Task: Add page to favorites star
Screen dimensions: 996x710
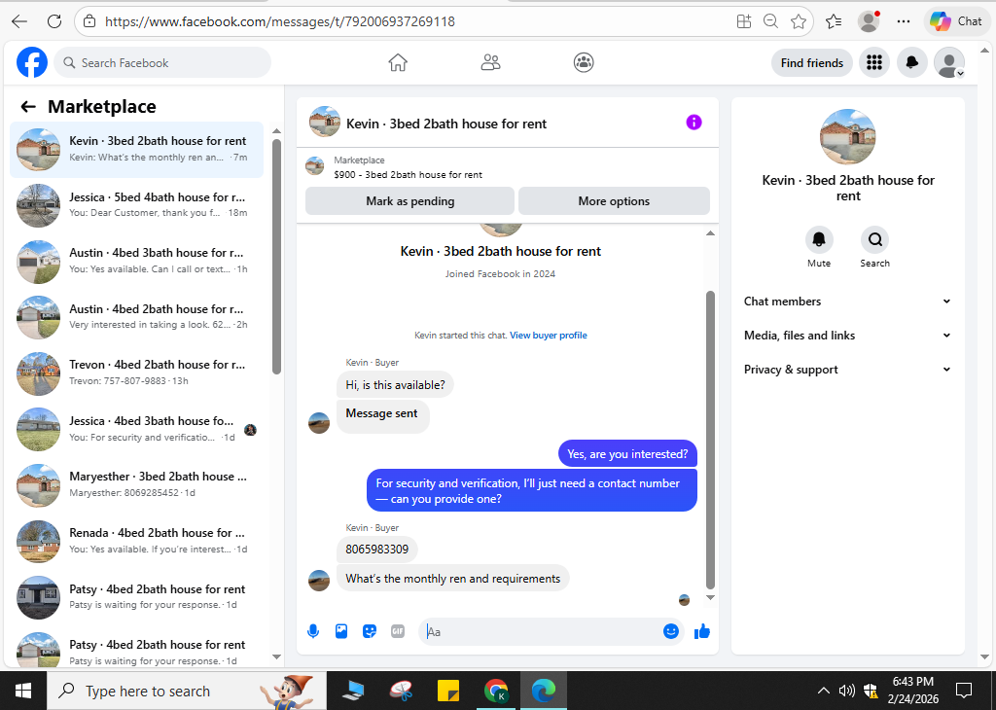Action: tap(799, 21)
